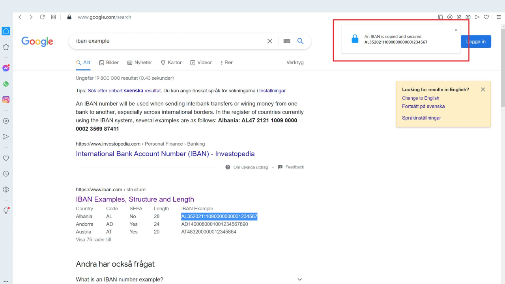Open WhatsApp in the sidebar
505x284 pixels.
coord(6,84)
